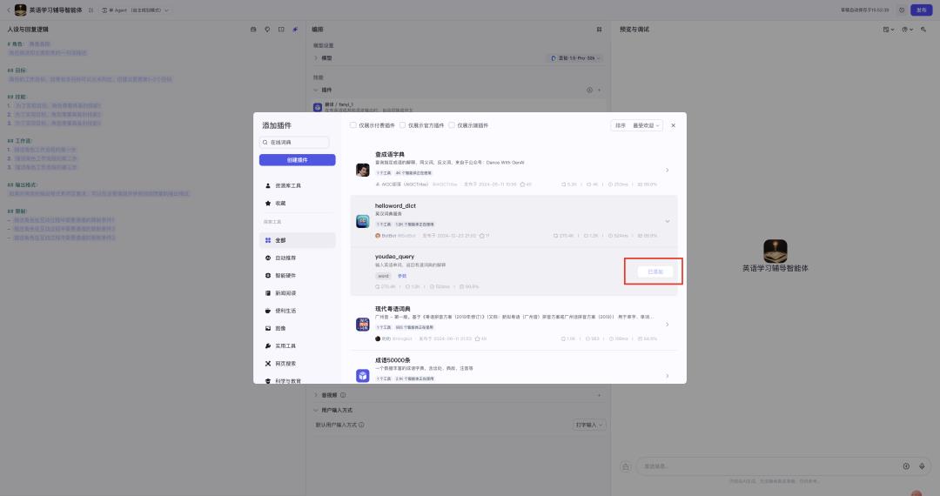This screenshot has width=940, height=496.
Task: Click the 成语50000条 plugin title
Action: [393, 360]
